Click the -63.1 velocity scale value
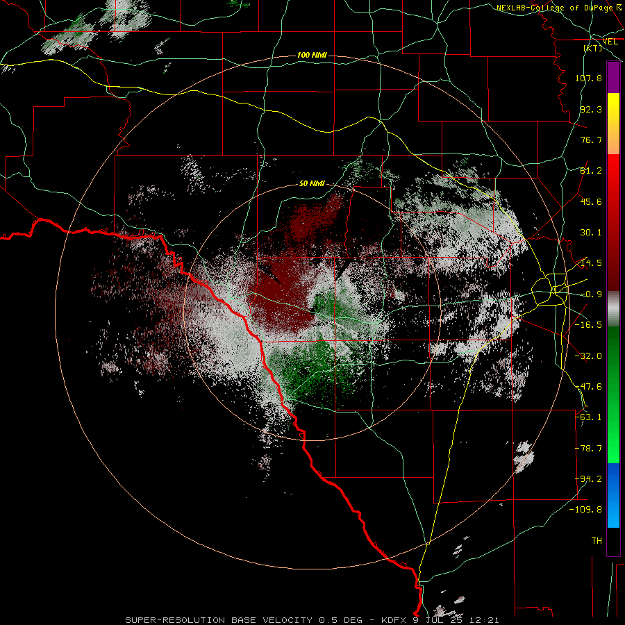Image resolution: width=625 pixels, height=625 pixels. click(x=588, y=417)
